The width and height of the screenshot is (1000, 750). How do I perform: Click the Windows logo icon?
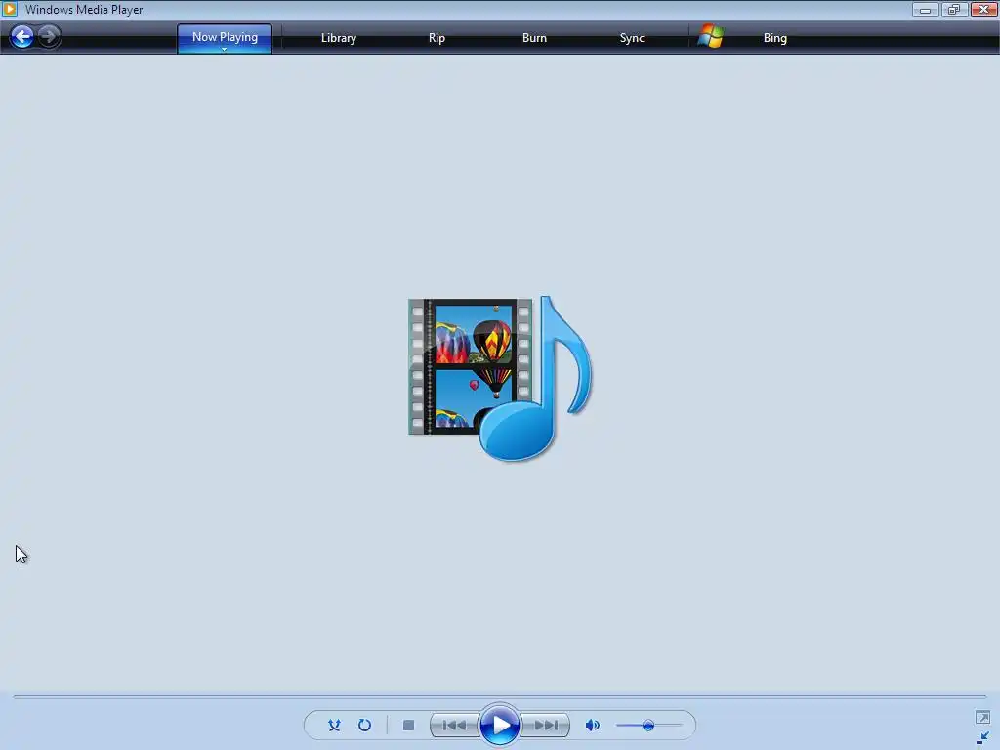710,36
